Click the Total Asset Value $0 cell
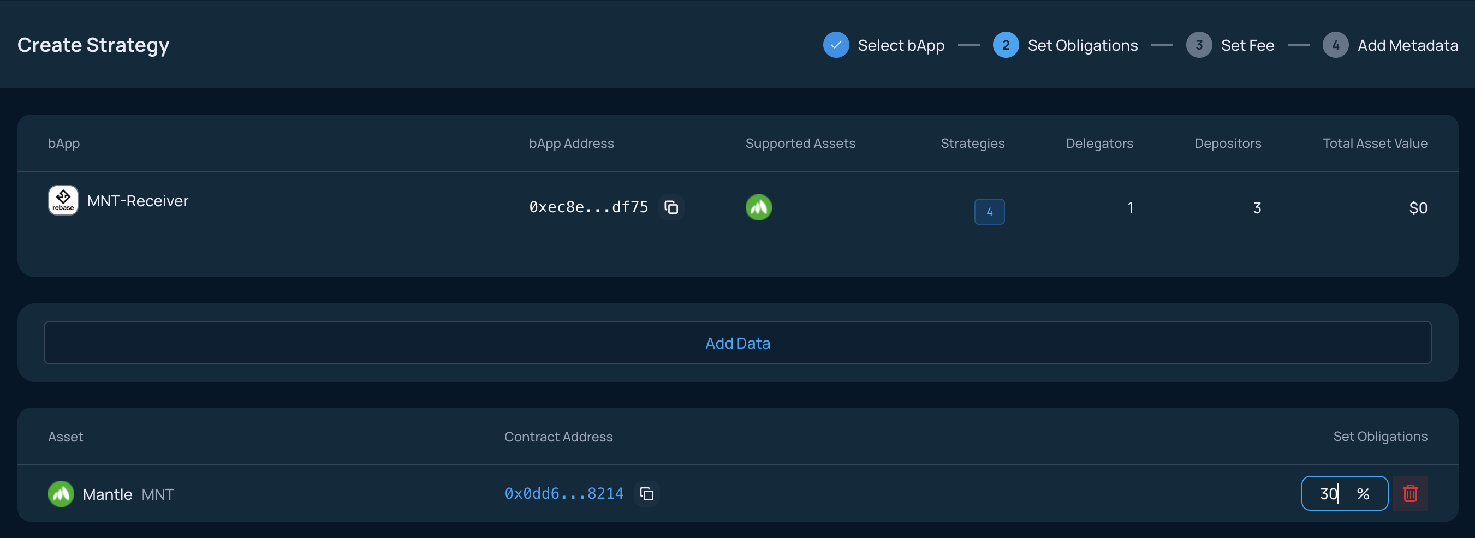 [1417, 208]
